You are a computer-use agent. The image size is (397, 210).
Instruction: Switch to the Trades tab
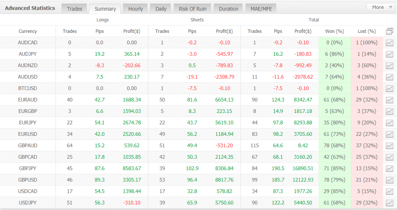(x=74, y=9)
